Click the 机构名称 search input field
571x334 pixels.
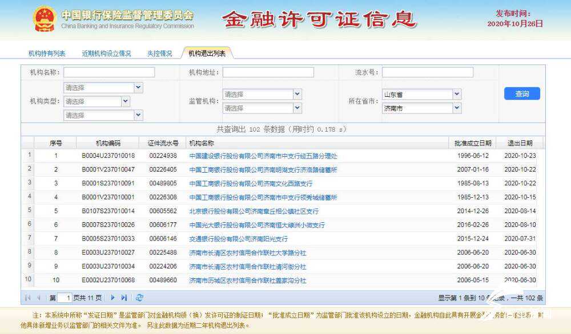[x=109, y=72]
